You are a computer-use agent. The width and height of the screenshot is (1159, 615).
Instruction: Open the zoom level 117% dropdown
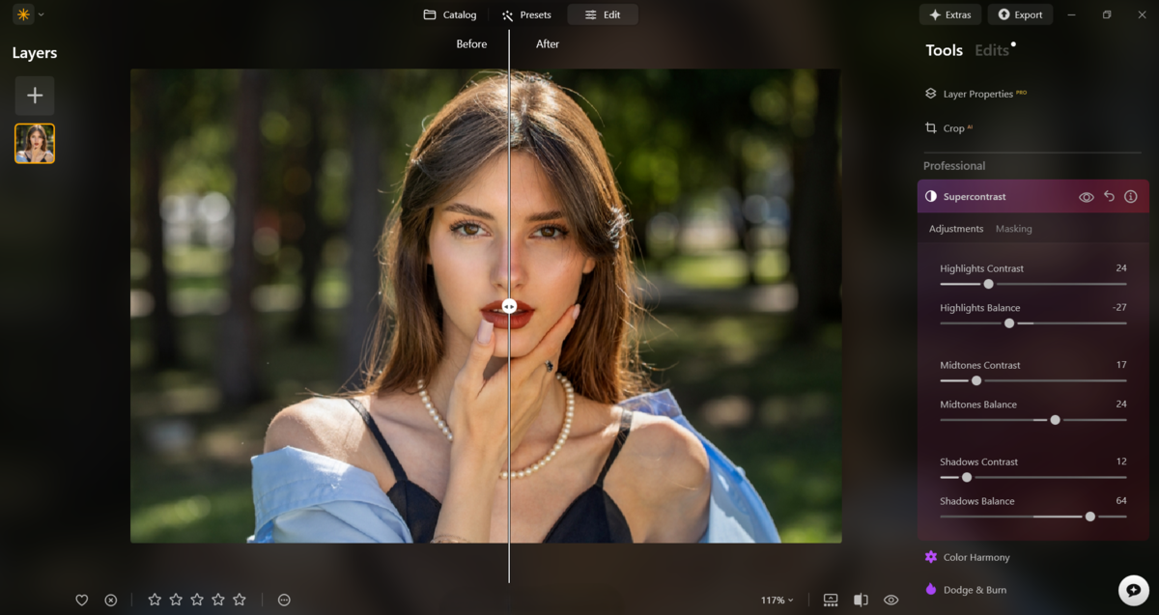[779, 600]
